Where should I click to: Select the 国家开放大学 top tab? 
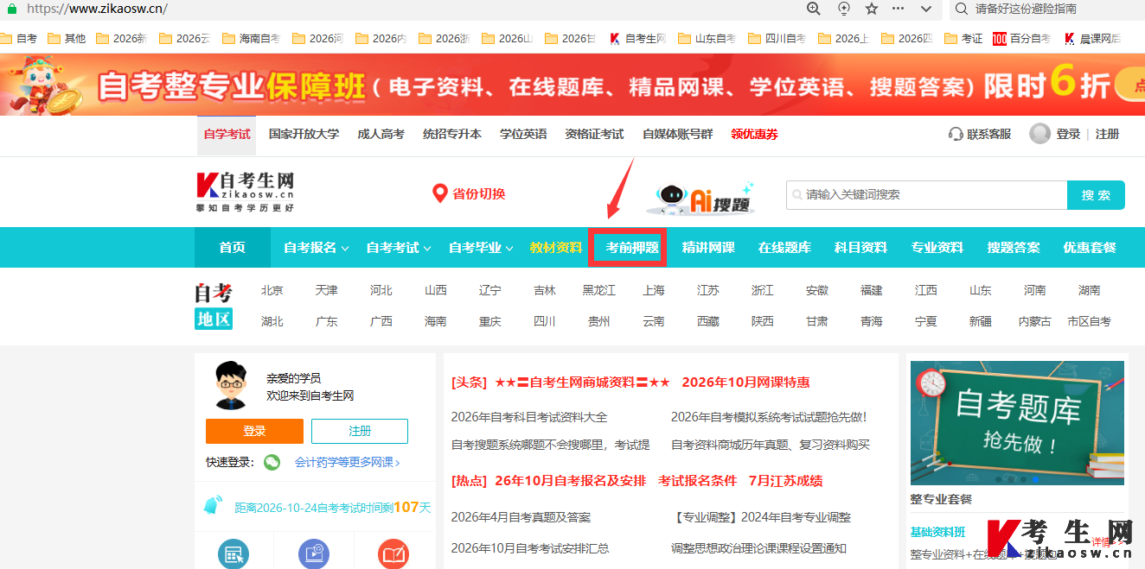(304, 134)
